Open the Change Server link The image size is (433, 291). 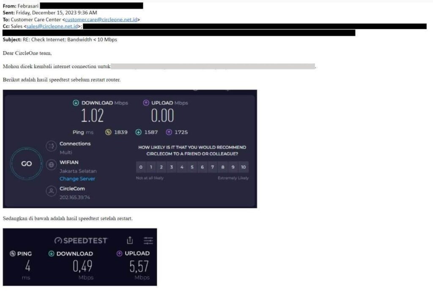77,179
